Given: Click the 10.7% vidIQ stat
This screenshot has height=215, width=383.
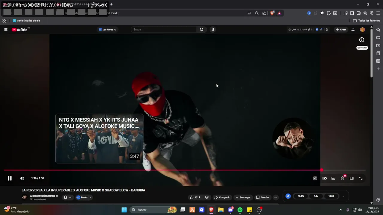Looking at the screenshot, I should coord(301,196).
